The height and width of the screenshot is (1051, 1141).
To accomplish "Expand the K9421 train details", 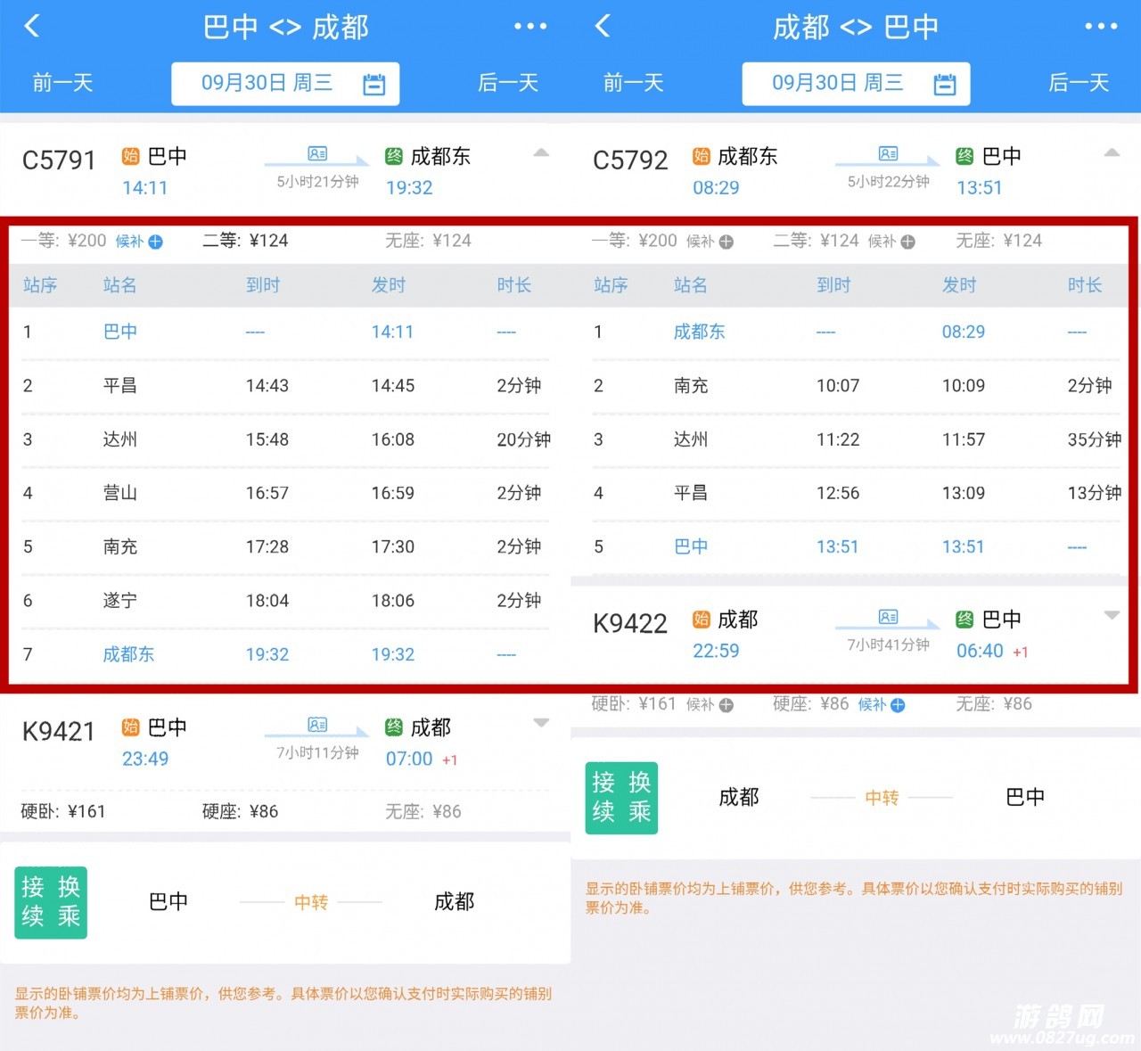I will (x=541, y=723).
